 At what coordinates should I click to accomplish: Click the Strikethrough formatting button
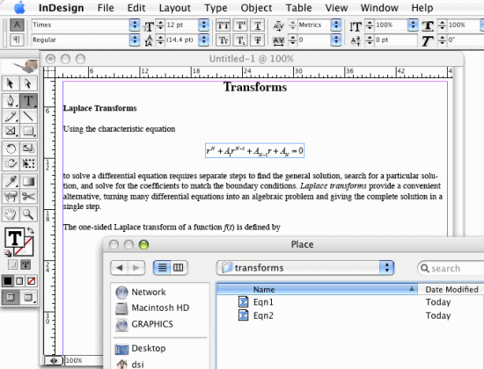258,40
